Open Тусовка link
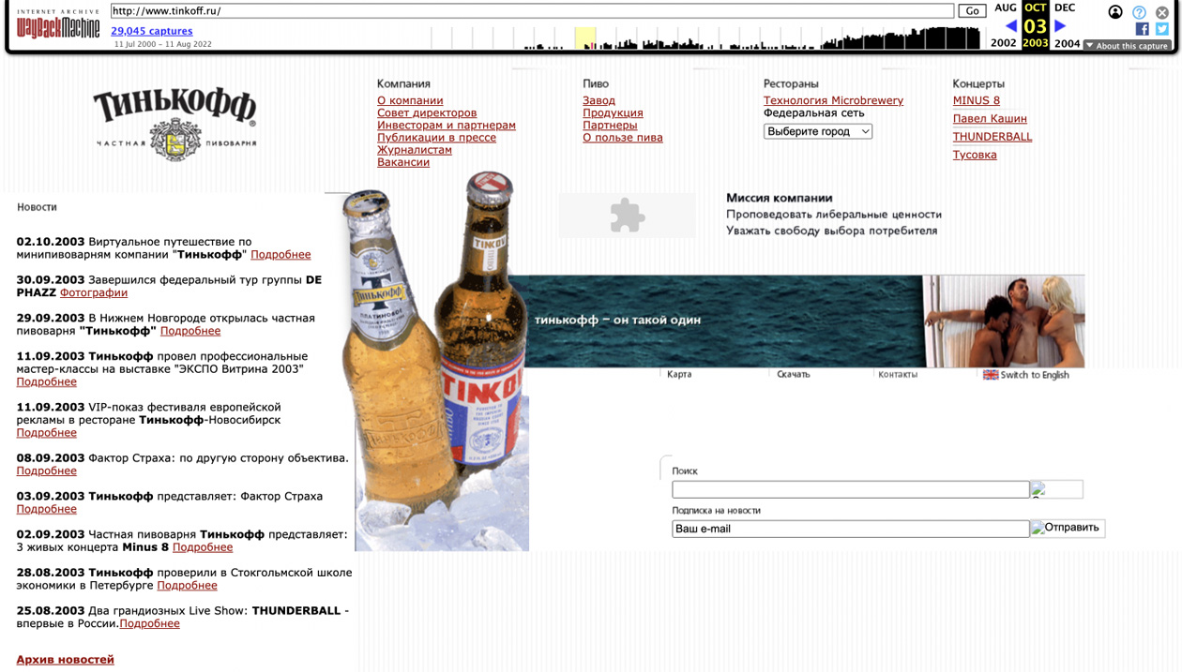1182x672 pixels. [975, 155]
